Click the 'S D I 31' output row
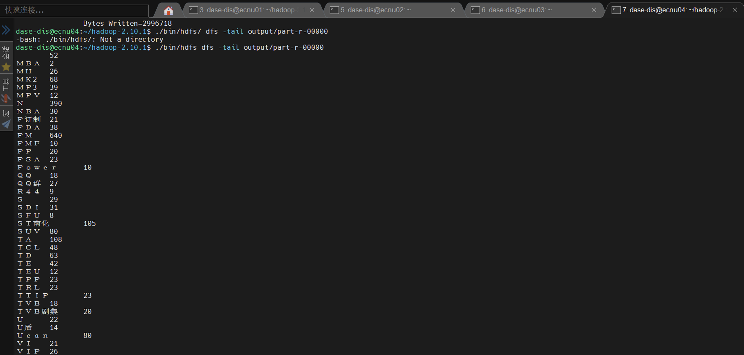This screenshot has height=355, width=744. (37, 207)
